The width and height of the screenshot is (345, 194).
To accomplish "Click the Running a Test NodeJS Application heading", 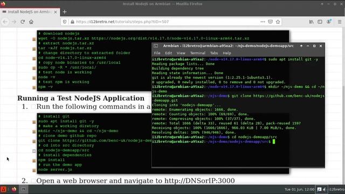I will click(x=81, y=98).
